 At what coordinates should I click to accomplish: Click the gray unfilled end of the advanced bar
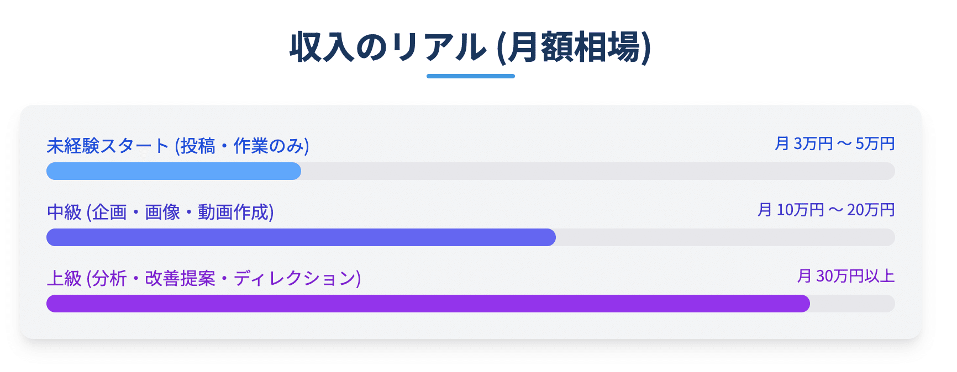(852, 304)
